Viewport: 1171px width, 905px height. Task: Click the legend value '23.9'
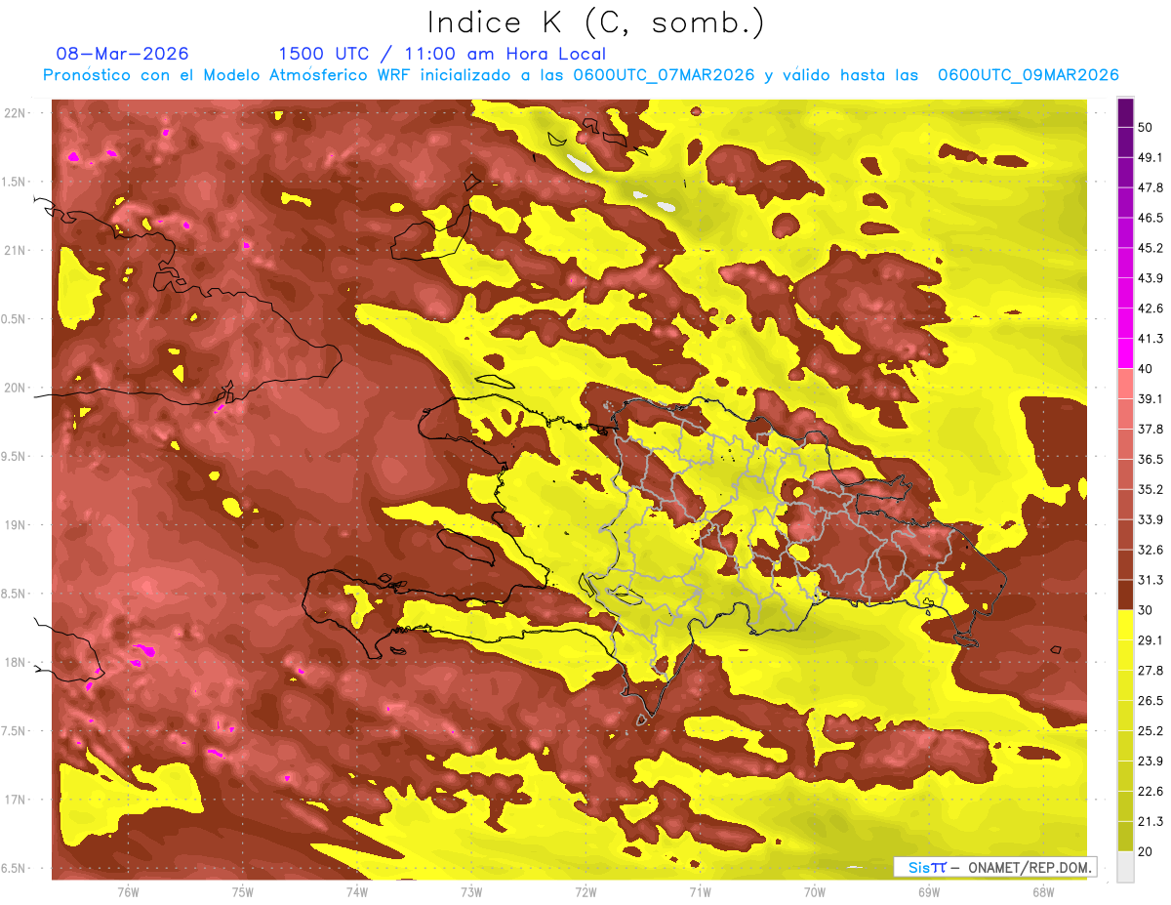point(1150,761)
